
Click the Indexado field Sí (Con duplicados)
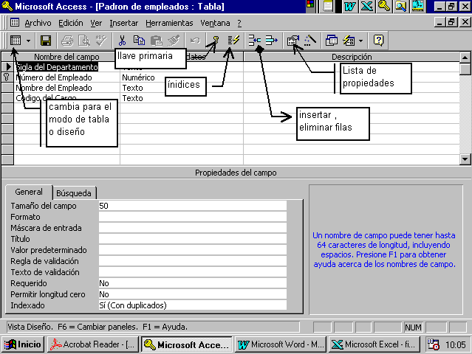(193, 305)
